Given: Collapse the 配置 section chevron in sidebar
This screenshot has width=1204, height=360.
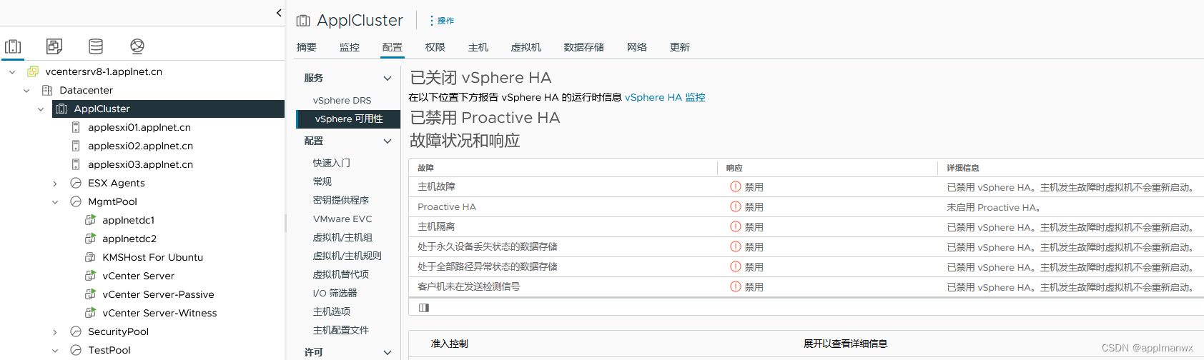Looking at the screenshot, I should point(388,141).
